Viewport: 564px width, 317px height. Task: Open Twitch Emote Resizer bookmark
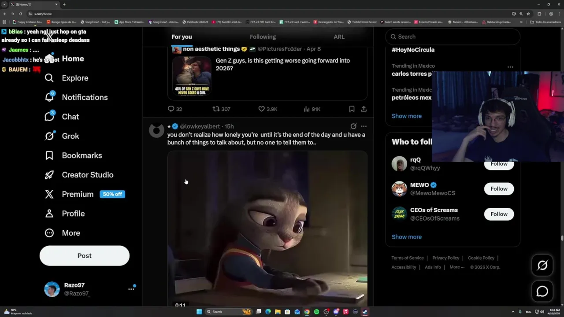(x=362, y=22)
